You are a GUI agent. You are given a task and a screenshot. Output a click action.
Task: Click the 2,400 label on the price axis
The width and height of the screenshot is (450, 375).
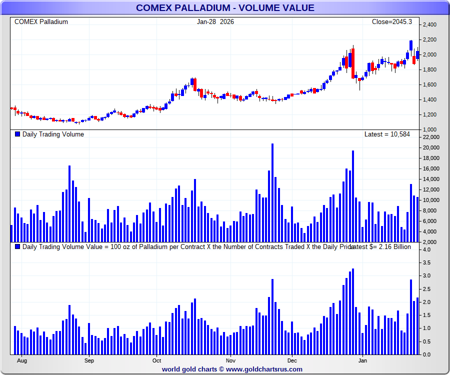pyautogui.click(x=430, y=24)
